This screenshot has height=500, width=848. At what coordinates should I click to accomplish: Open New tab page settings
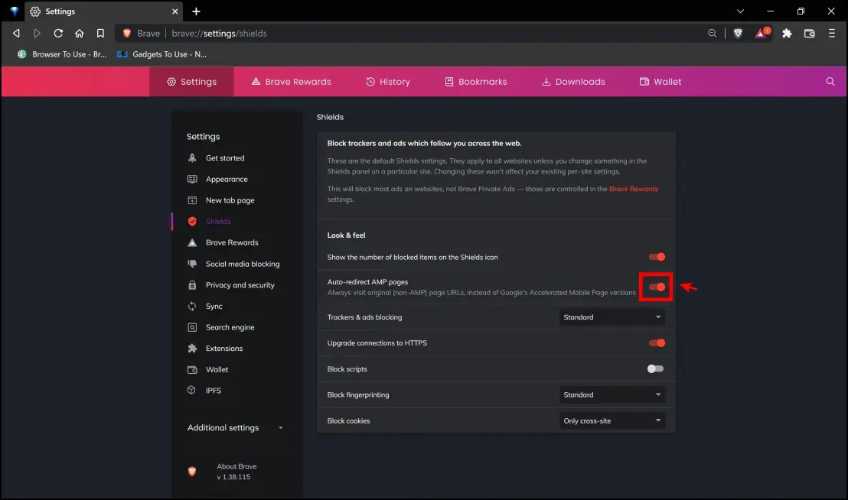pos(230,200)
